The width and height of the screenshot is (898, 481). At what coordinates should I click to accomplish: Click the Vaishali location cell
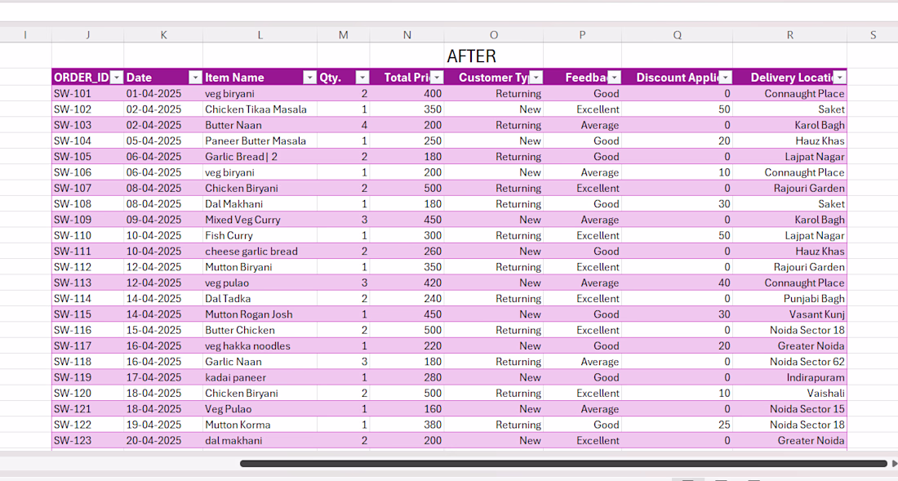(x=789, y=393)
